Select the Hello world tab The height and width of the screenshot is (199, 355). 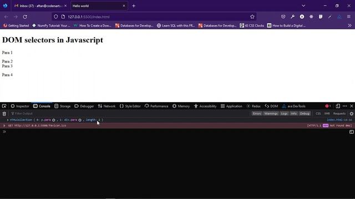[x=99, y=6]
